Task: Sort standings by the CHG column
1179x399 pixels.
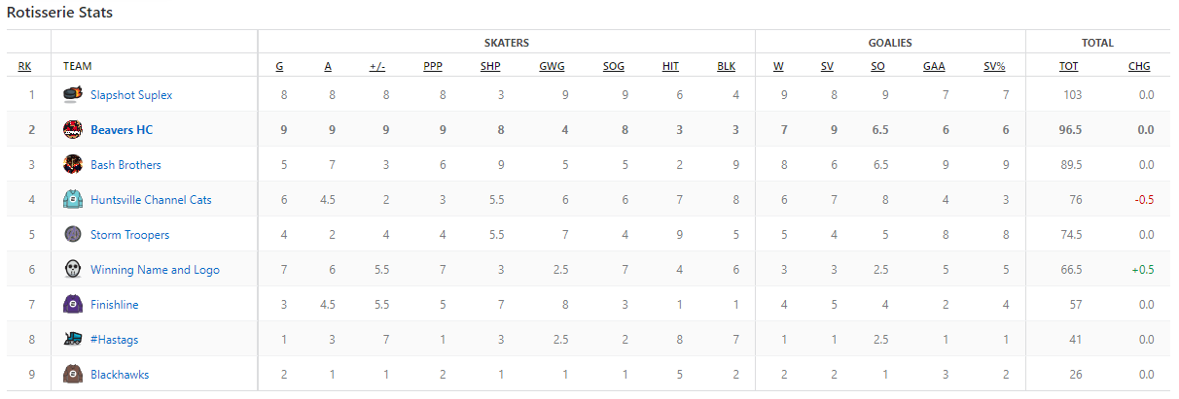Action: [1138, 66]
